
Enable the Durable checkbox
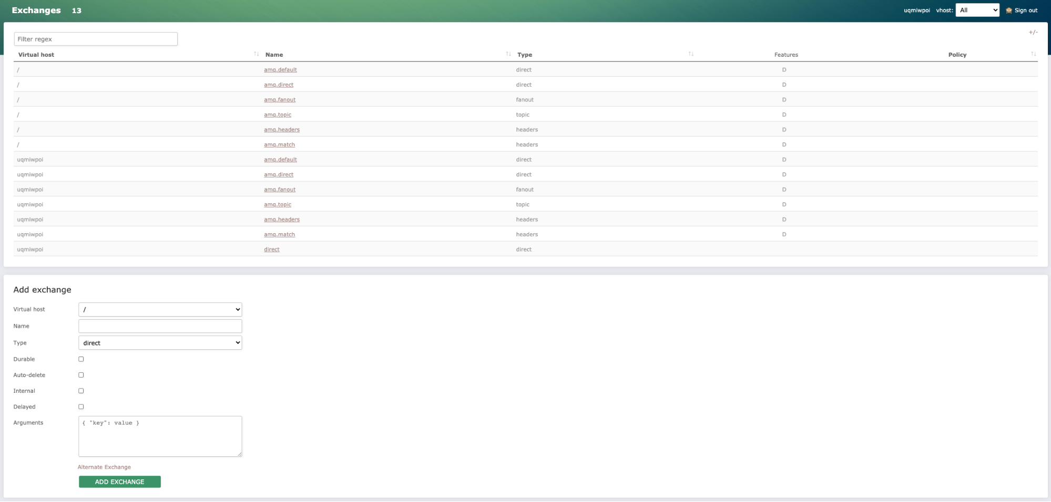(81, 359)
